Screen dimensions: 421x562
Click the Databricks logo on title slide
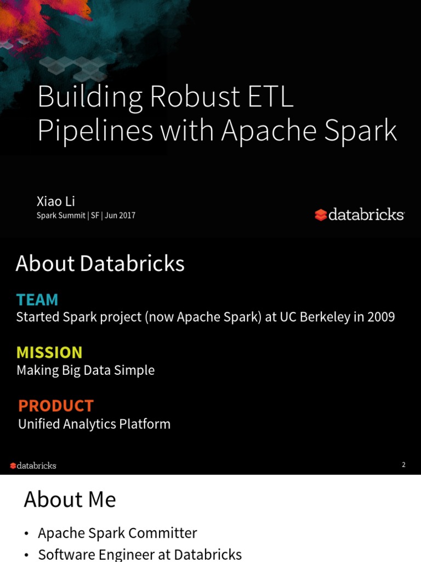coord(360,215)
